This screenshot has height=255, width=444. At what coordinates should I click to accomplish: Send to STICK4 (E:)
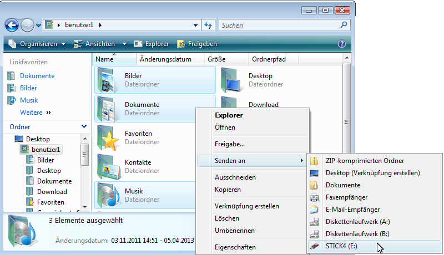[374, 246]
